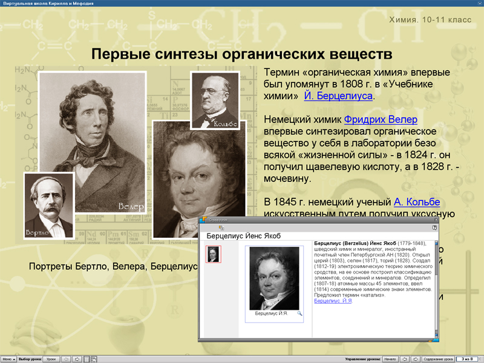
Task: Expand the Содержание урока panel
Action: (438, 358)
